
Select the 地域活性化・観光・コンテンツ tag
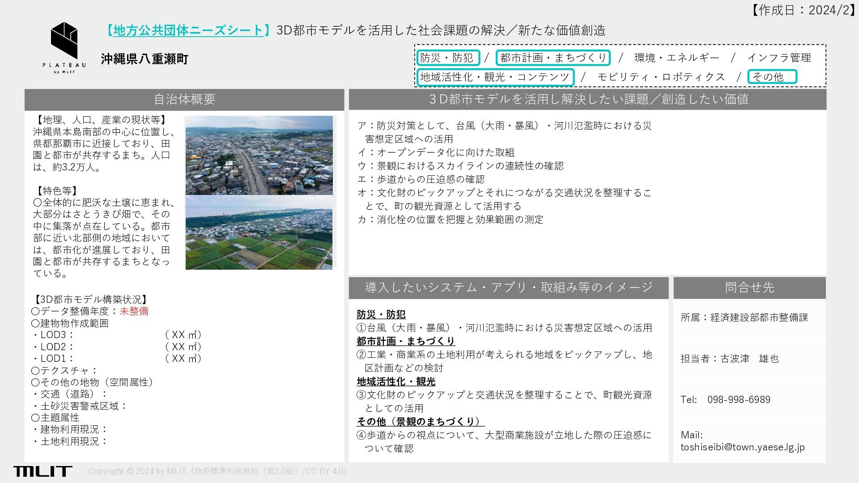495,77
